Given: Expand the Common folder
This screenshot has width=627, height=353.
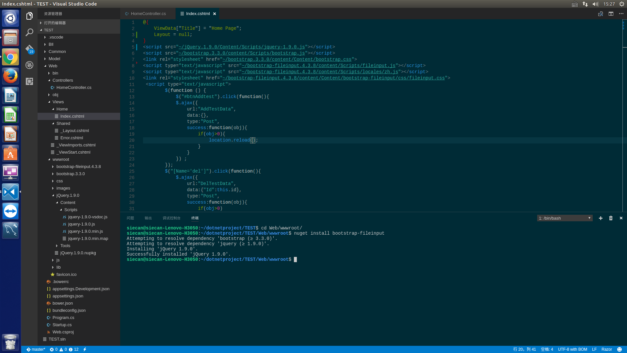Looking at the screenshot, I should [x=79, y=52].
